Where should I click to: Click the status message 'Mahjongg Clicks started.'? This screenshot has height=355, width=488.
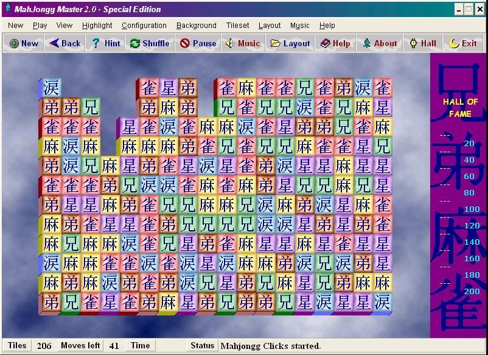[270, 346]
